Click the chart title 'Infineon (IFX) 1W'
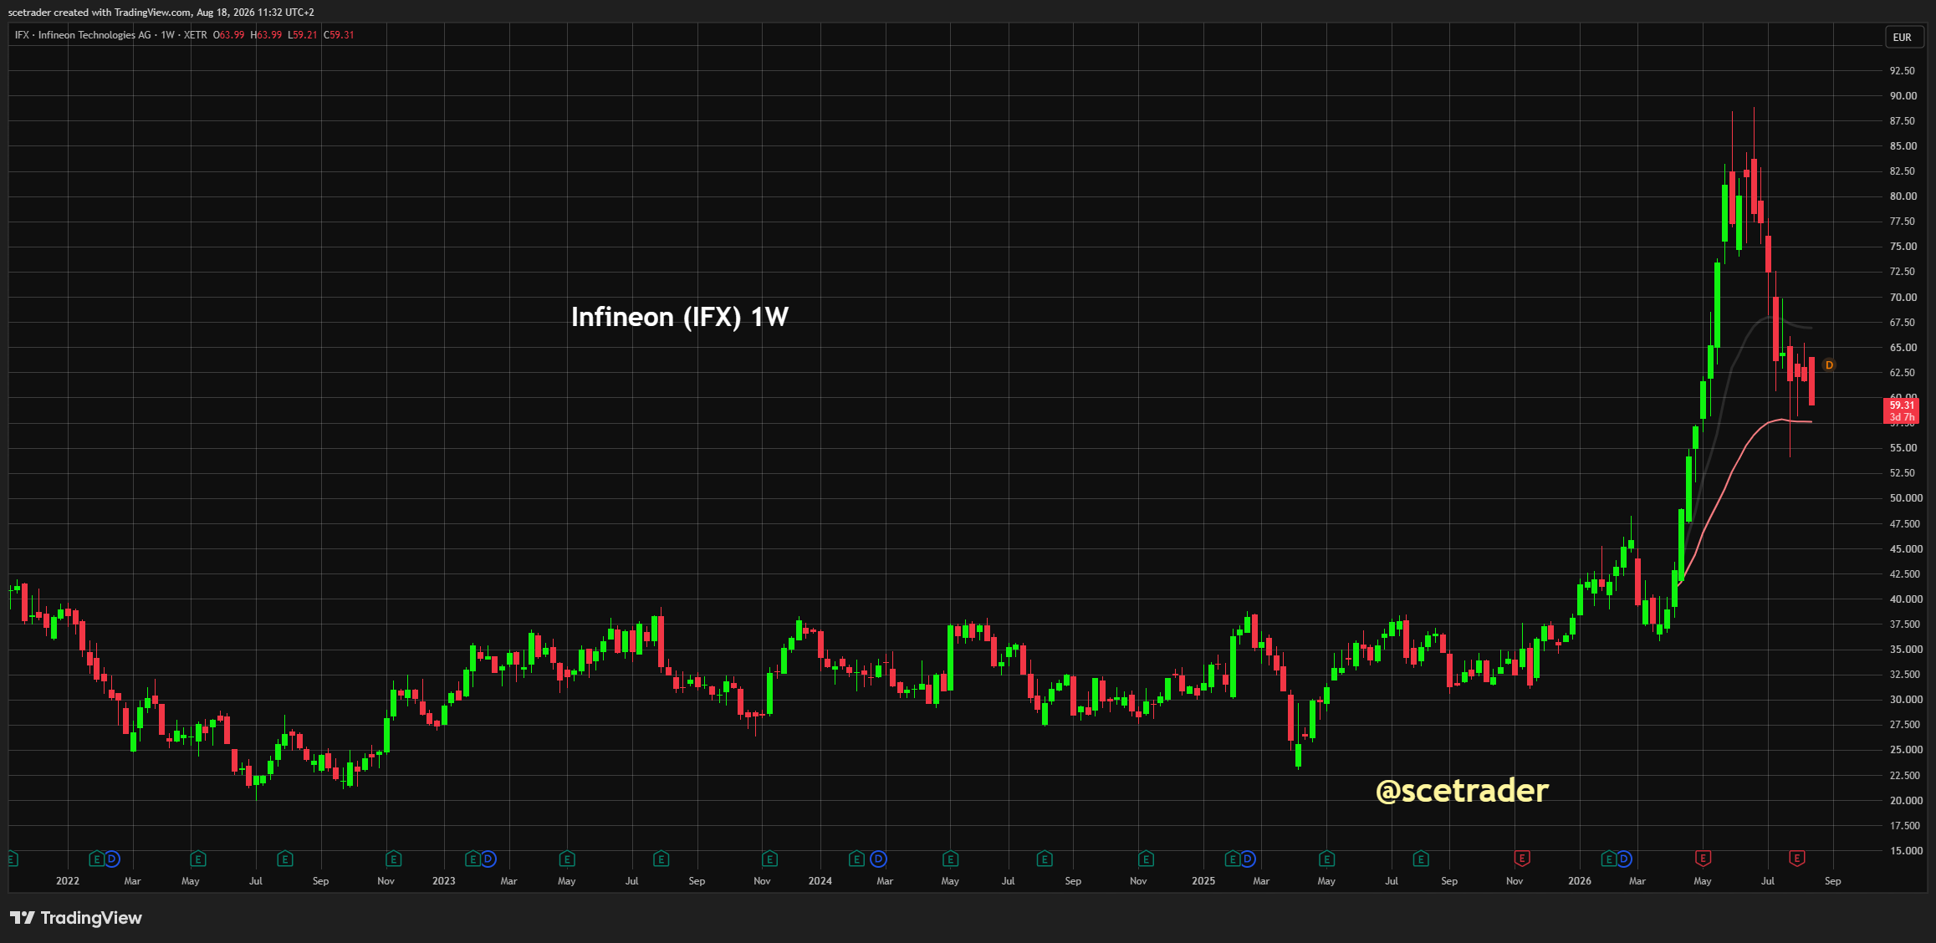 [x=680, y=317]
